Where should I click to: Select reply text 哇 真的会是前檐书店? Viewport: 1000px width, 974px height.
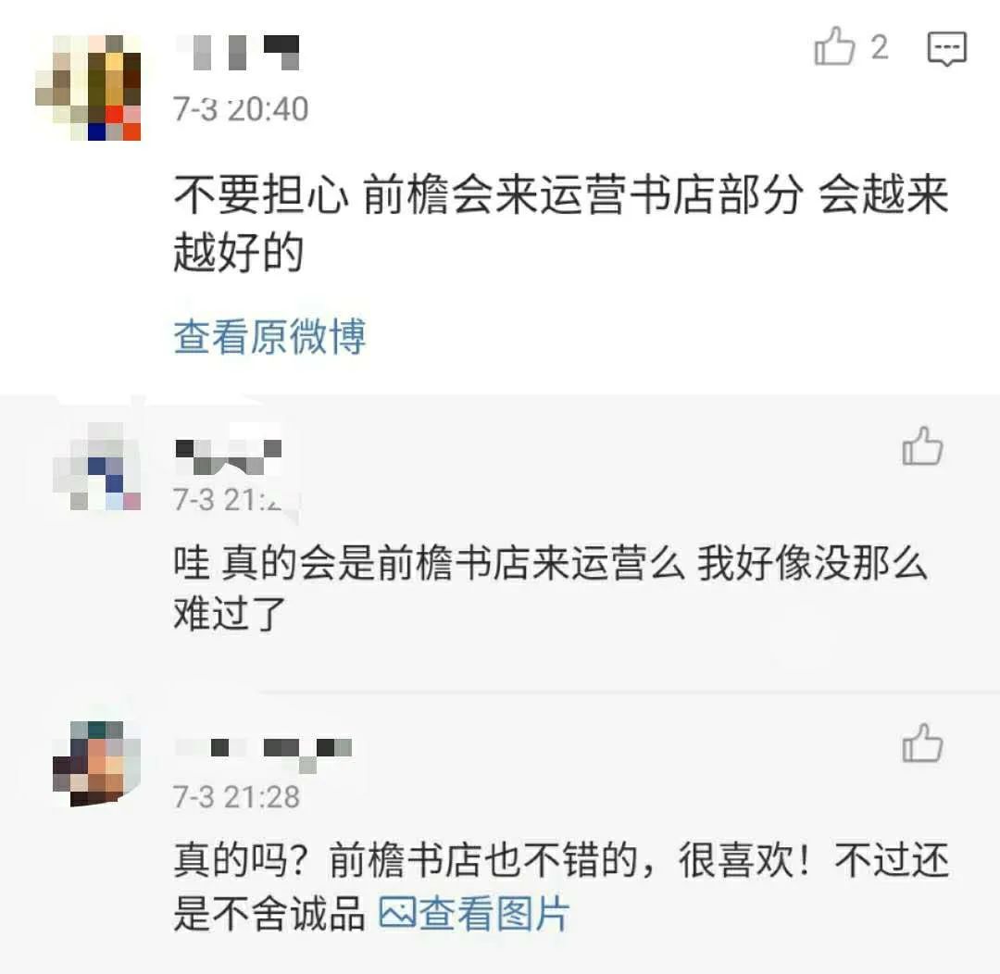point(353,564)
